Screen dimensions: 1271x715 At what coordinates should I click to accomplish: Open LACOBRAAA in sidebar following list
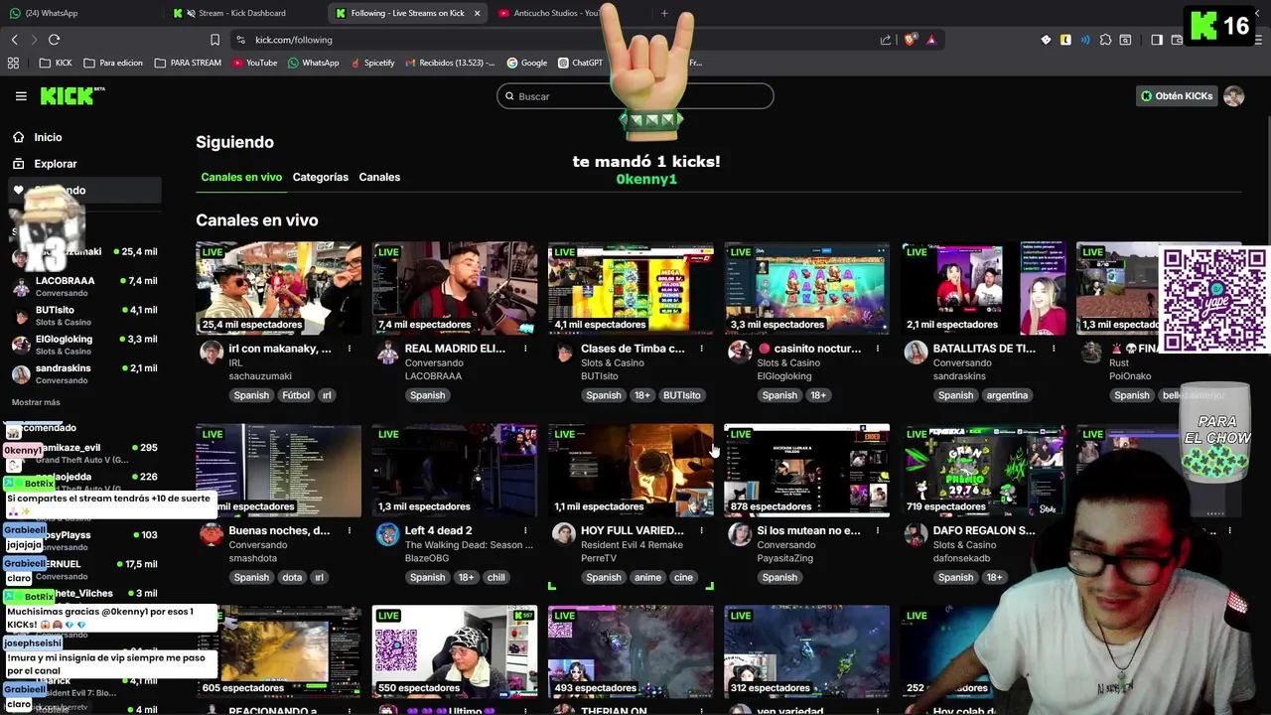[x=84, y=286]
